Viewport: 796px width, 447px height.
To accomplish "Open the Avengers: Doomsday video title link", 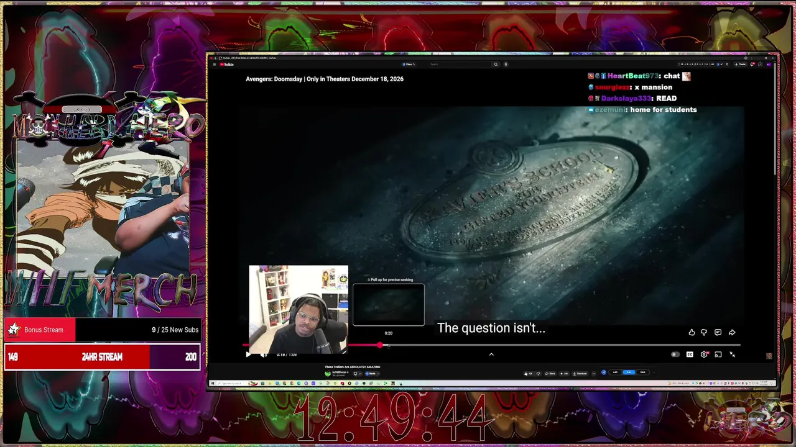I will pos(325,79).
